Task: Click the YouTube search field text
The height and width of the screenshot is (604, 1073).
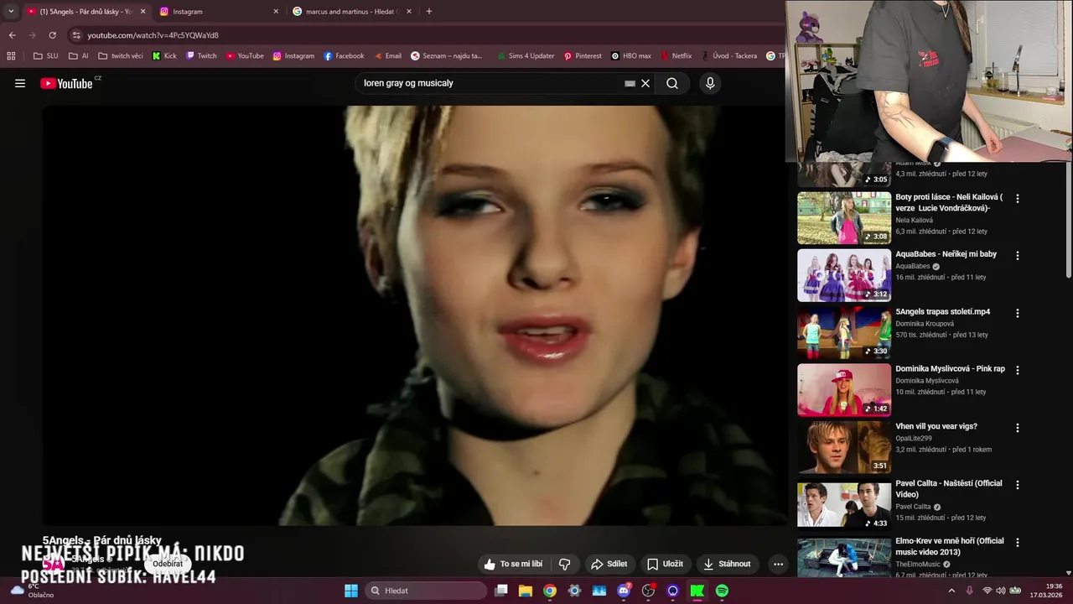Action: tap(408, 83)
